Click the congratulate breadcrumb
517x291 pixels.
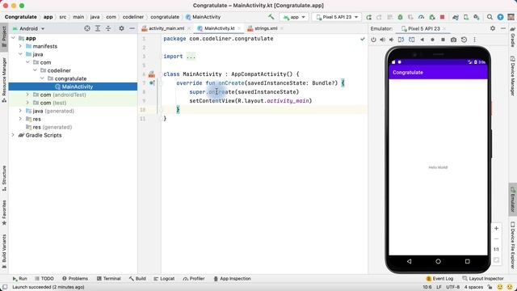pyautogui.click(x=165, y=17)
